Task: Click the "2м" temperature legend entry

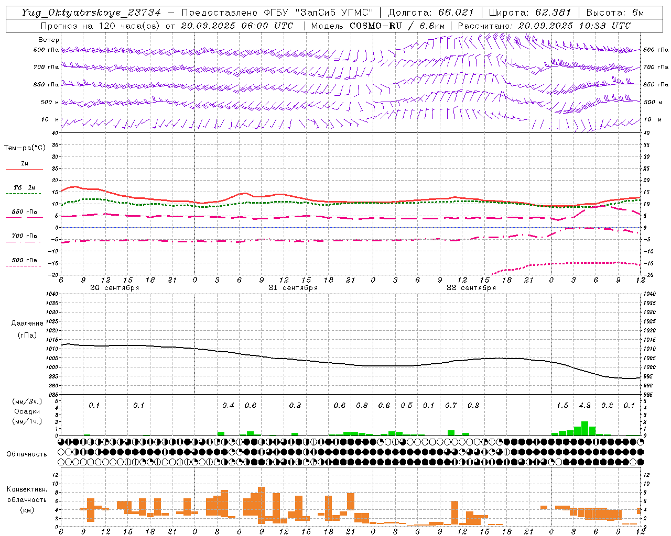Action: [24, 164]
